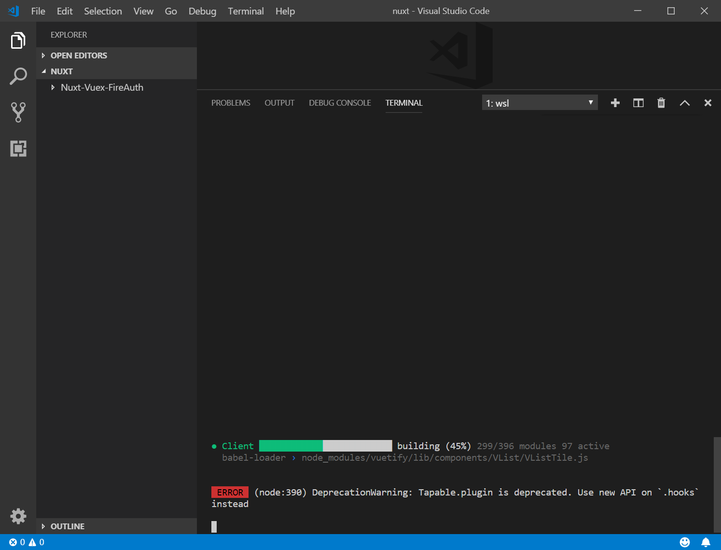
Task: Click the terminal scrollbar
Action: click(x=717, y=484)
